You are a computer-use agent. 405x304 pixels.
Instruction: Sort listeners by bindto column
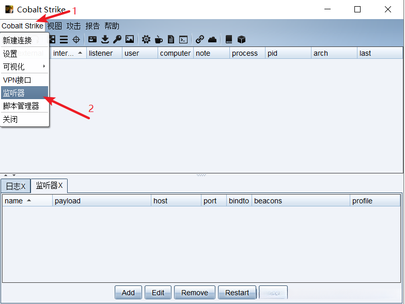(239, 201)
